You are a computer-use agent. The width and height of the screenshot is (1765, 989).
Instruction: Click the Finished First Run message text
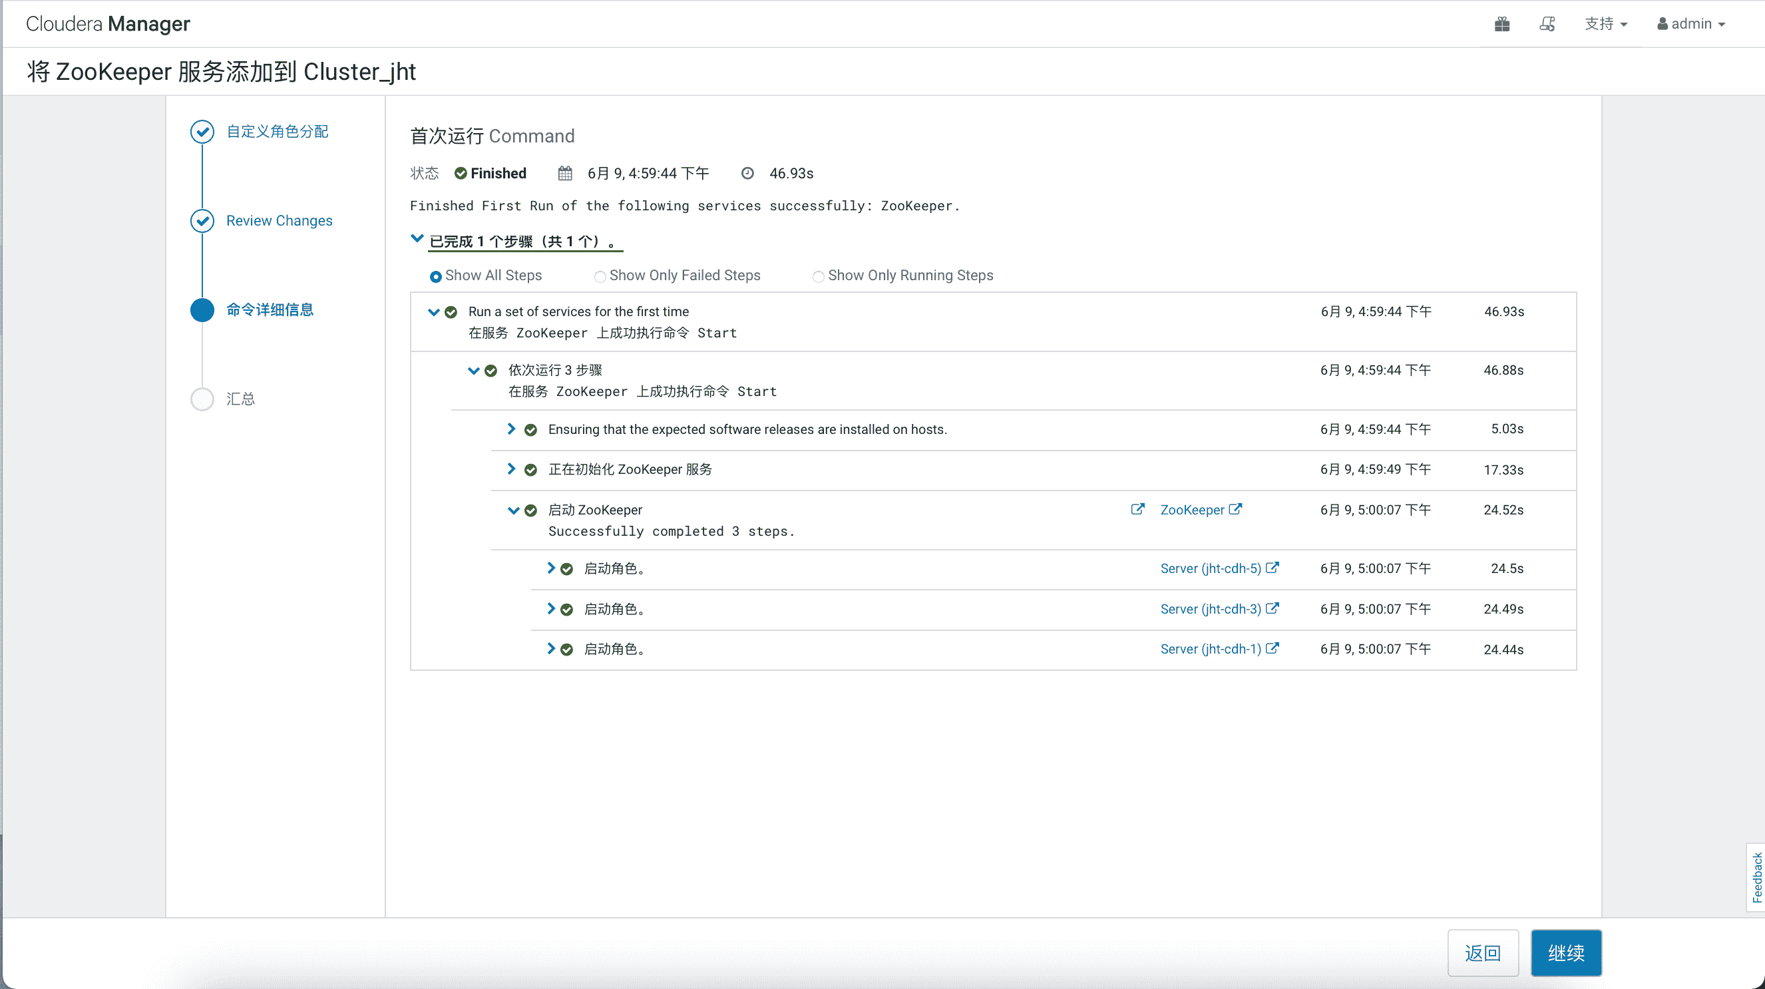[684, 206]
